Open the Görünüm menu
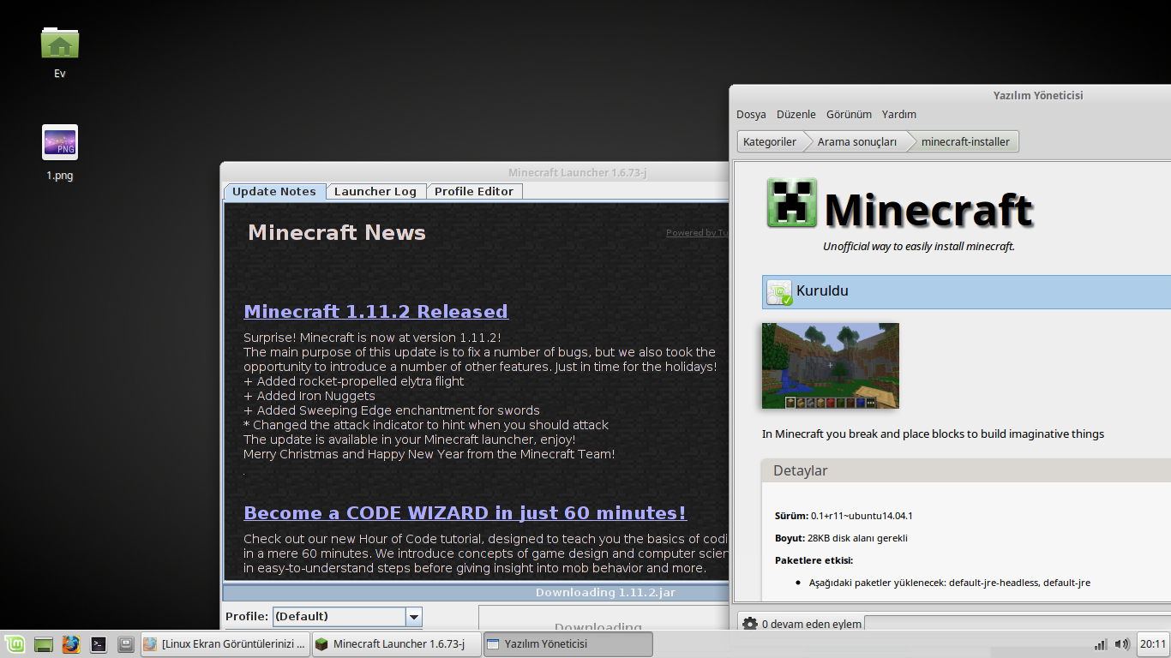The width and height of the screenshot is (1171, 658). pyautogui.click(x=849, y=114)
